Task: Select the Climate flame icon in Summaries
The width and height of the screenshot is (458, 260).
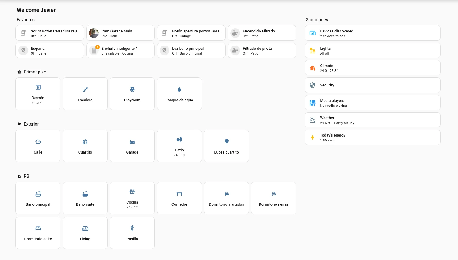Action: (x=312, y=68)
